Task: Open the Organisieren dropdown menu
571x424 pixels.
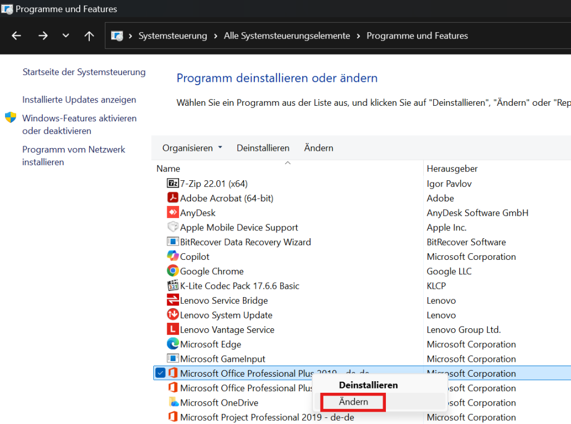Action: tap(192, 148)
